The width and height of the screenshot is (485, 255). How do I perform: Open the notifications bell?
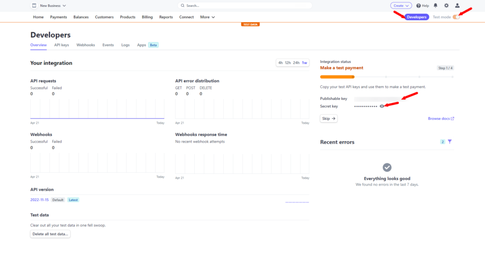436,6
